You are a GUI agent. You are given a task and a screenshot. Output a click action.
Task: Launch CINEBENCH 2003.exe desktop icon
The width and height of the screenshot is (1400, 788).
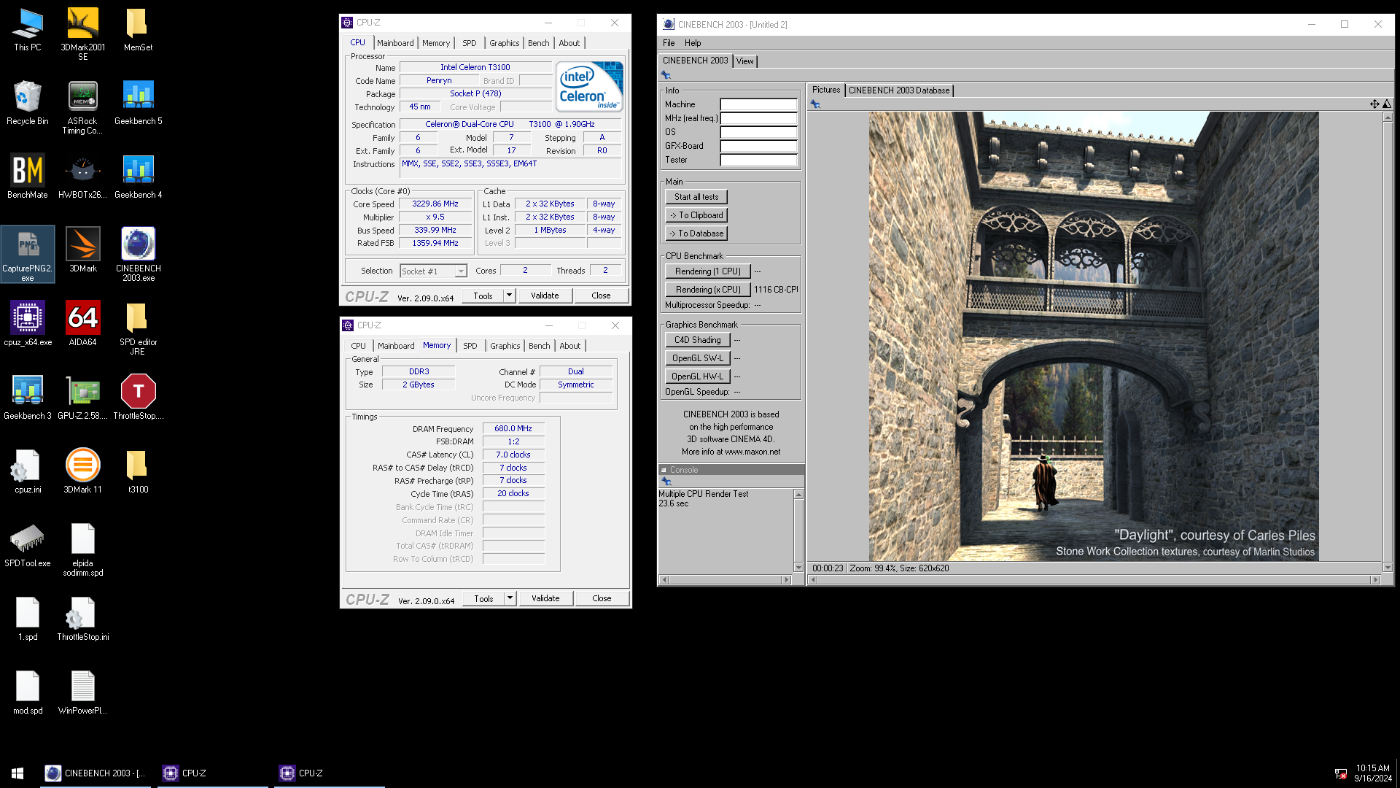138,254
